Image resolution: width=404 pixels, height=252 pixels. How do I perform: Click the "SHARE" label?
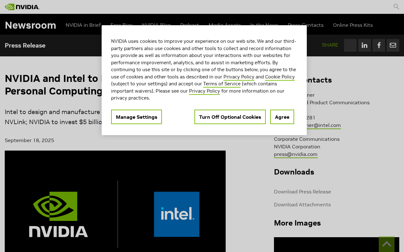point(330,45)
